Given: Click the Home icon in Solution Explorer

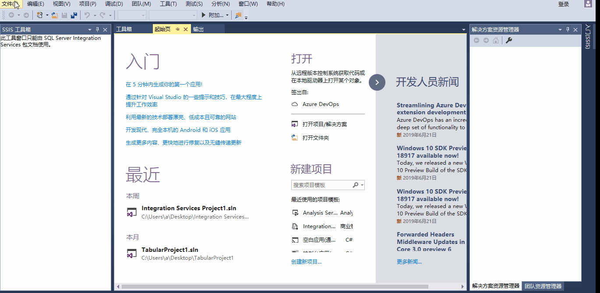Looking at the screenshot, I should pos(496,40).
